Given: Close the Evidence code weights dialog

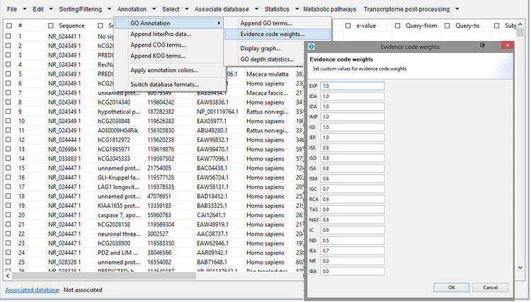Looking at the screenshot, I should click(x=506, y=47).
